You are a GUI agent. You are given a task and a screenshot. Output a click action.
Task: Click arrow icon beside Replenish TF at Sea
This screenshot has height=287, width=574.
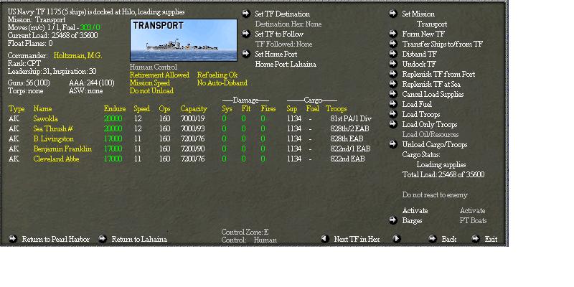pyautogui.click(x=393, y=84)
